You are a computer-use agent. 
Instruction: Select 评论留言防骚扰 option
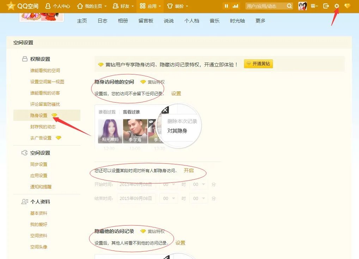point(45,104)
